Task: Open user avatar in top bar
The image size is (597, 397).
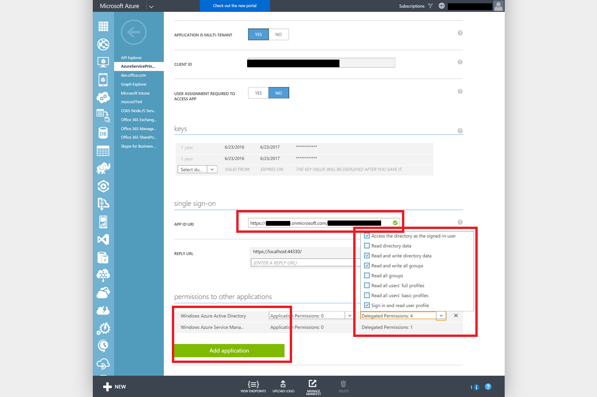Action: (498, 6)
